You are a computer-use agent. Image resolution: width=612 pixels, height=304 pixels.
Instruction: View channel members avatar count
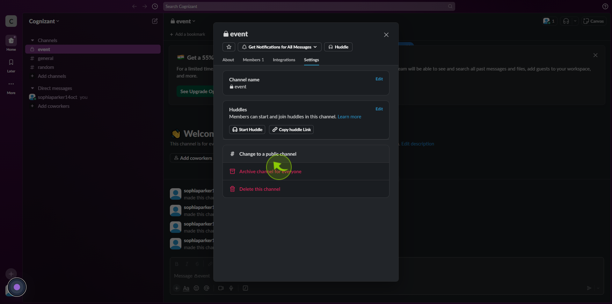pyautogui.click(x=549, y=21)
